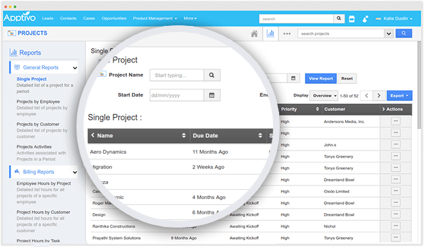Click the Customer column header
The width and height of the screenshot is (424, 247).
click(335, 109)
